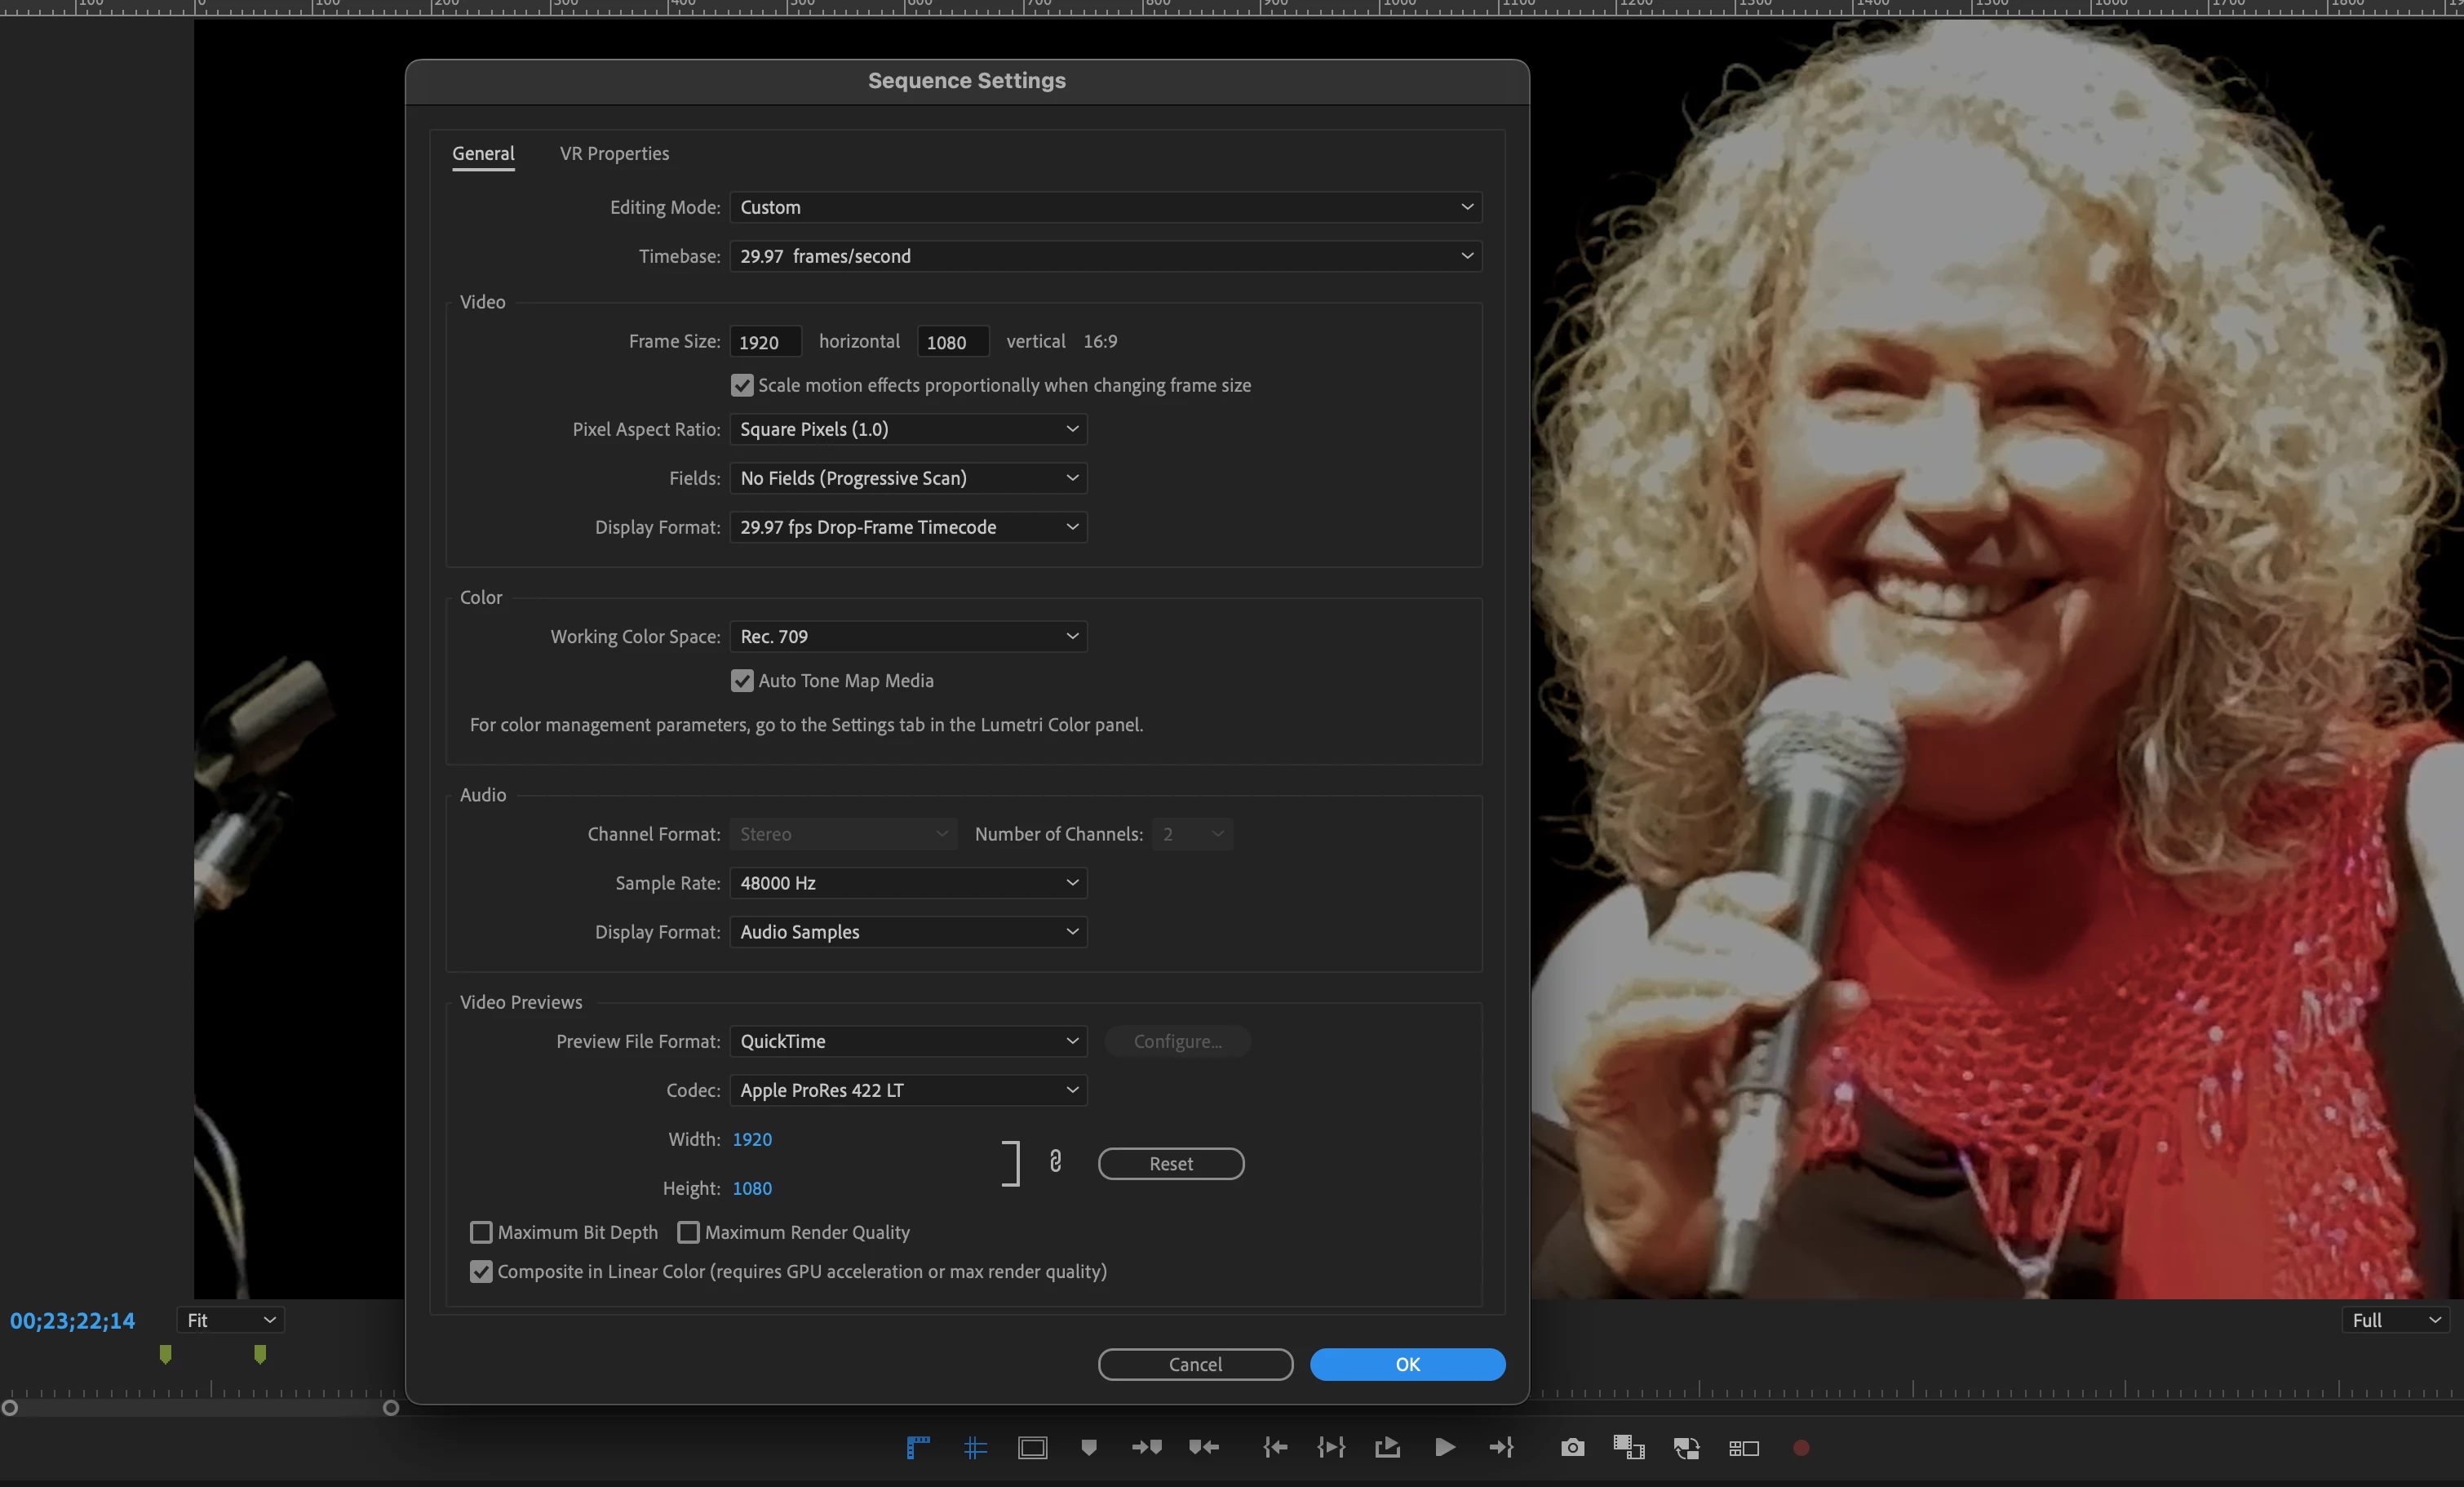The width and height of the screenshot is (2464, 1487).
Task: Click the Add Marker icon
Action: click(1089, 1447)
